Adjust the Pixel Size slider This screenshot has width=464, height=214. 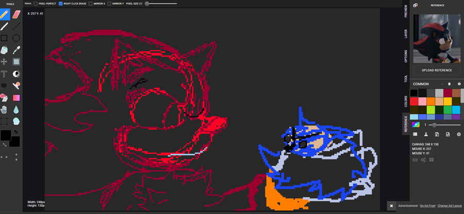coord(161,4)
